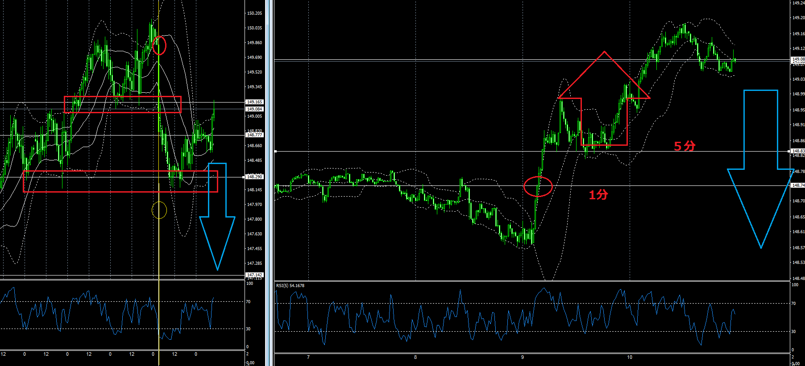805x366 pixels.
Task: Click the RSI(5) 54.1678 indicator label
Action: (x=290, y=285)
